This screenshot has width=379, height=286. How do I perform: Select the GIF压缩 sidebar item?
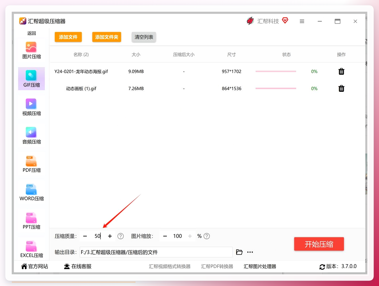coord(31,79)
